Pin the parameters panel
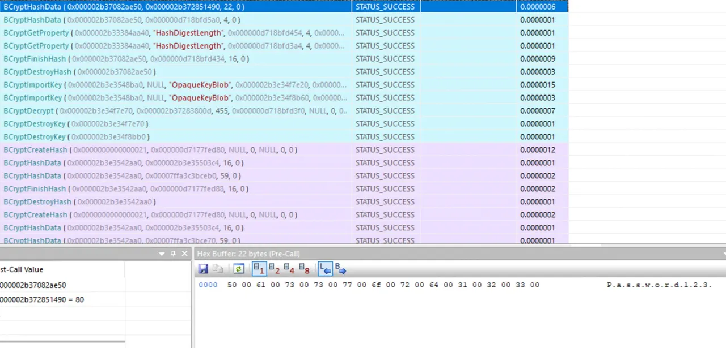 174,254
